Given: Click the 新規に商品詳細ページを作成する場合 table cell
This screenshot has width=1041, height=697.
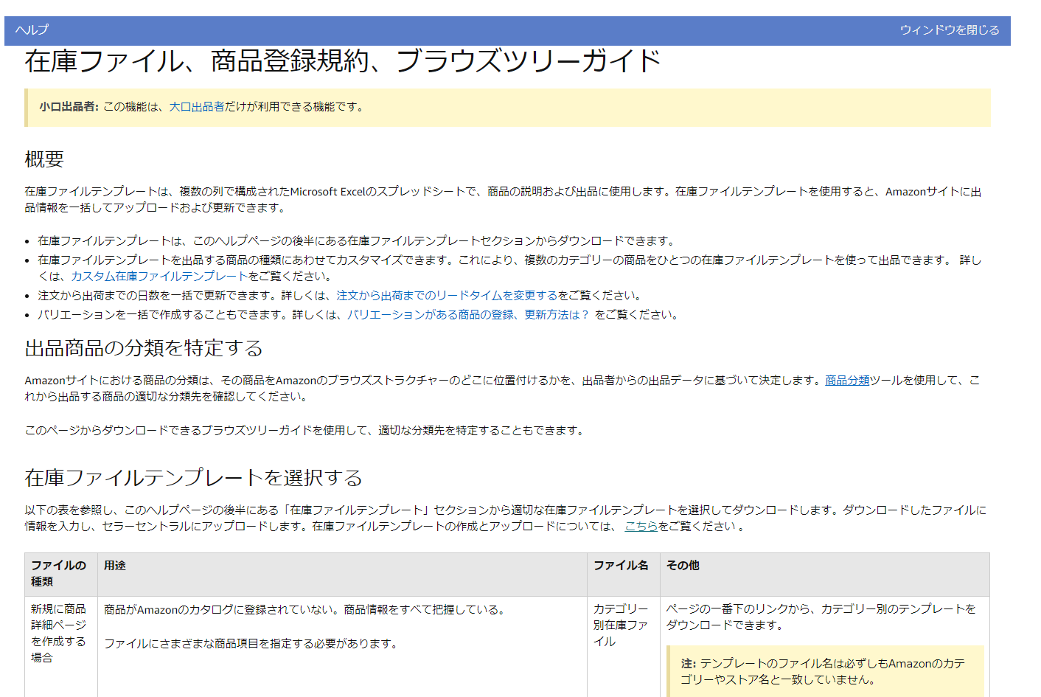Looking at the screenshot, I should point(58,633).
